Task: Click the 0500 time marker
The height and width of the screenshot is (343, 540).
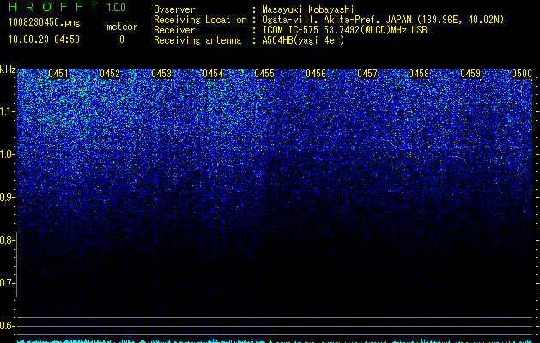Action: point(522,74)
